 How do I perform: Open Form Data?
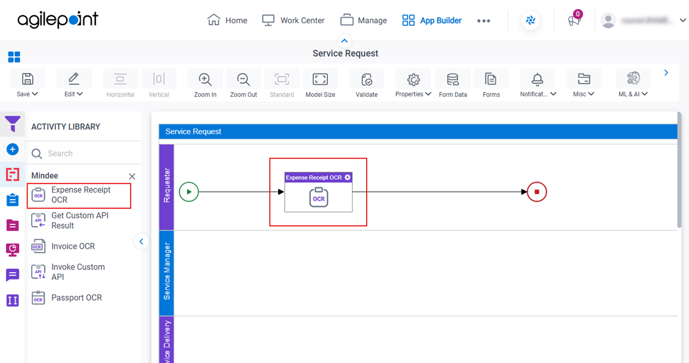[x=453, y=84]
